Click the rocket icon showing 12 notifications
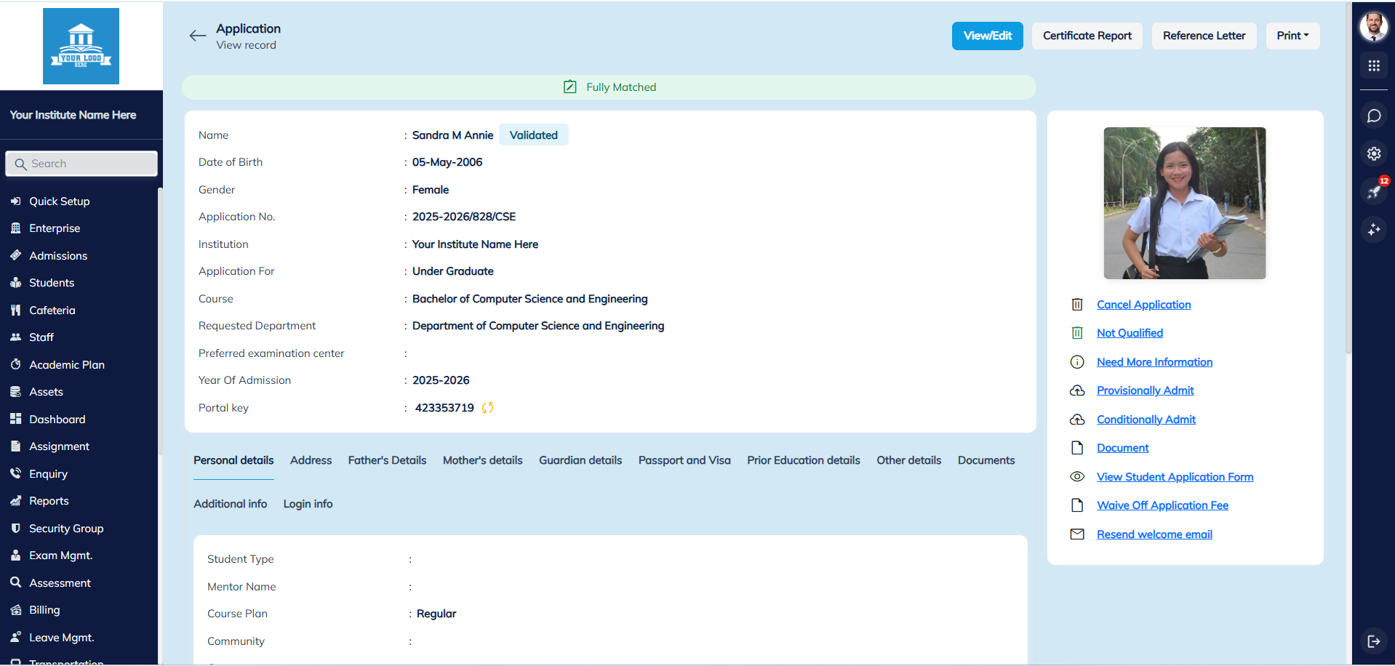1395x666 pixels. point(1374,192)
